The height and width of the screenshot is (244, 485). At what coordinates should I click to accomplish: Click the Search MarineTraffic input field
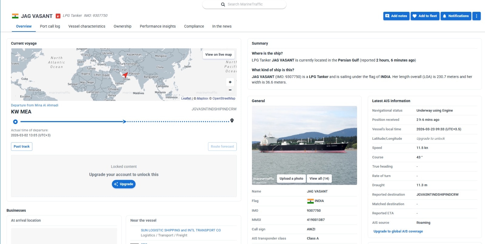249,5
